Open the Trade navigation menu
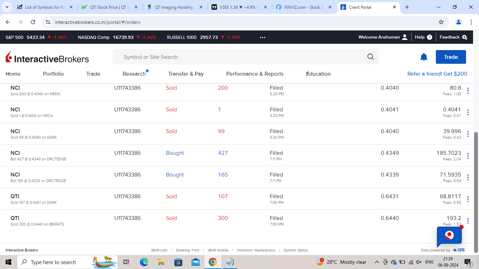The image size is (479, 269). 93,74
